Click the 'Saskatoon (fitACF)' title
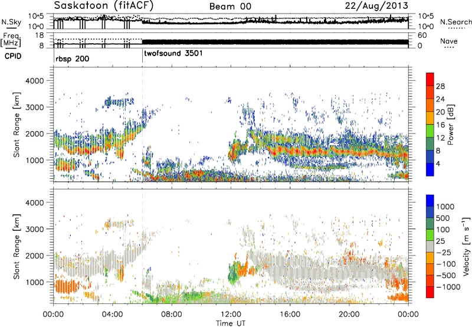Viewport: 472px width, 327px height. 104,5
